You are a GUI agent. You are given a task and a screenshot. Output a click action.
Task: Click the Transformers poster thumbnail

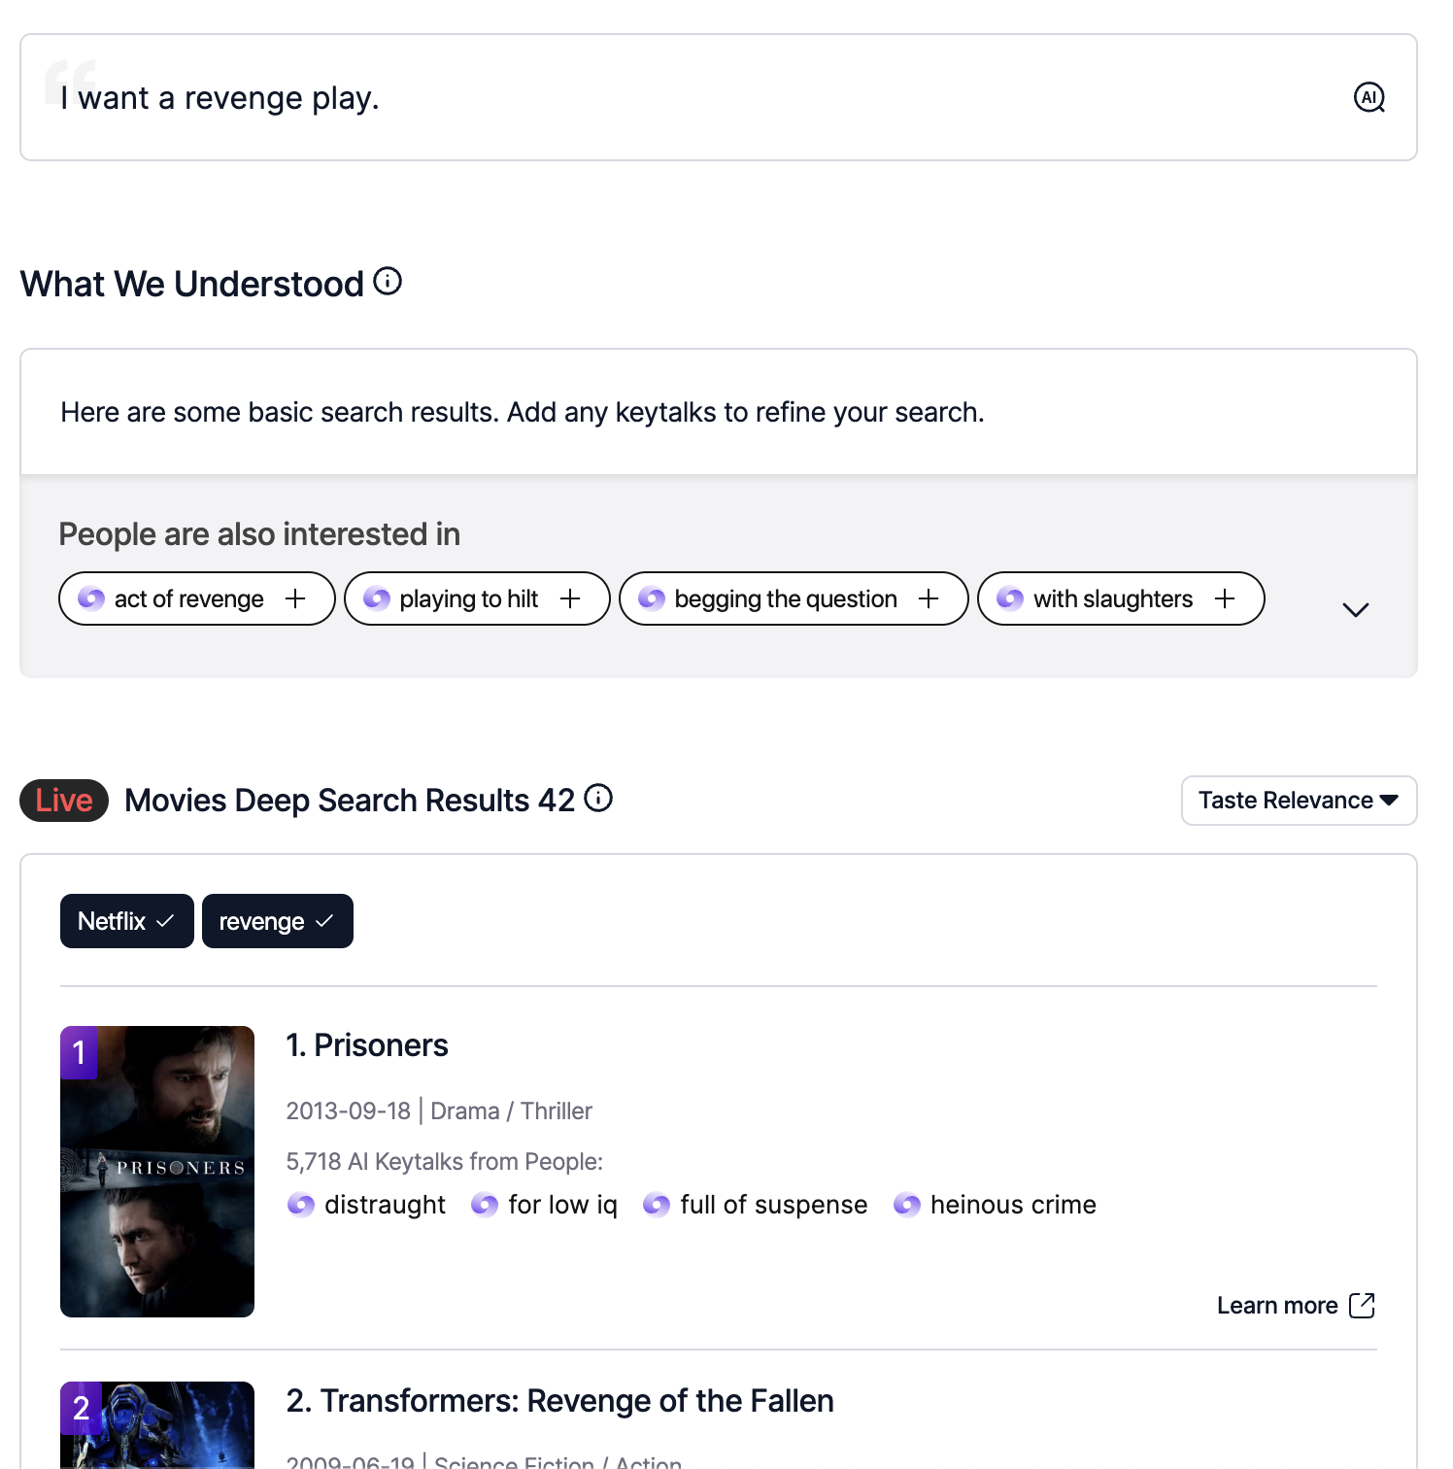click(x=157, y=1426)
